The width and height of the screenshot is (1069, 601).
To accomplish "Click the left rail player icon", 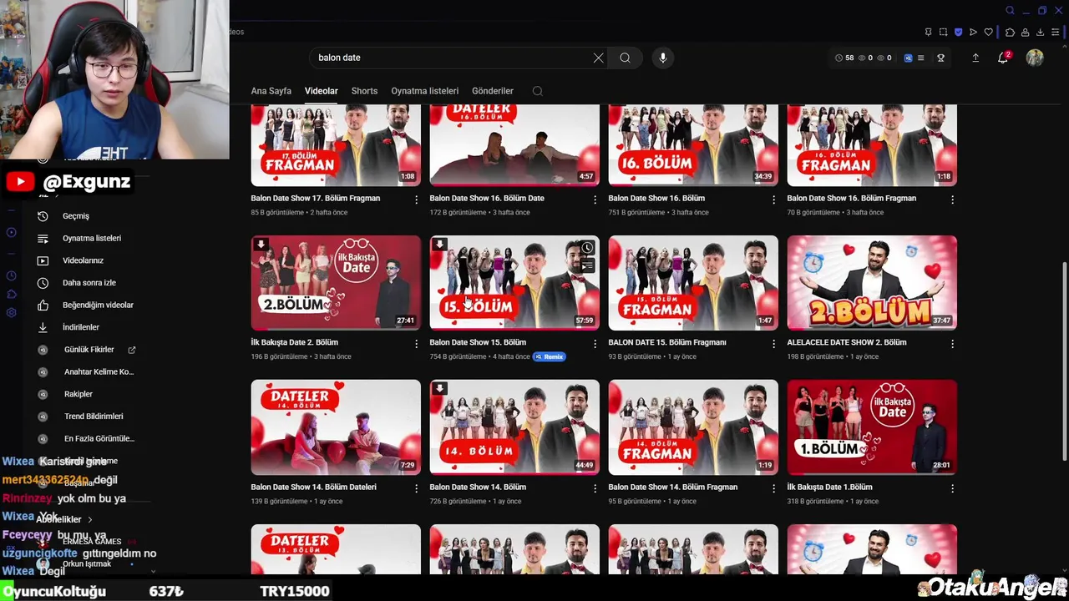I will [11, 233].
